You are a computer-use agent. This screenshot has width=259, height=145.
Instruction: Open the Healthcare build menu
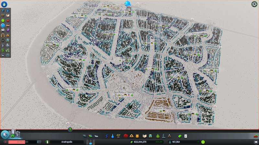125,136
